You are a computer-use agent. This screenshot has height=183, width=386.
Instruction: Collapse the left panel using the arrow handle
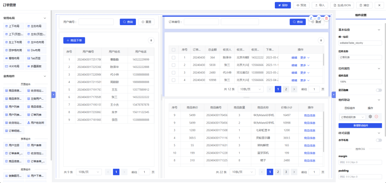[53, 95]
